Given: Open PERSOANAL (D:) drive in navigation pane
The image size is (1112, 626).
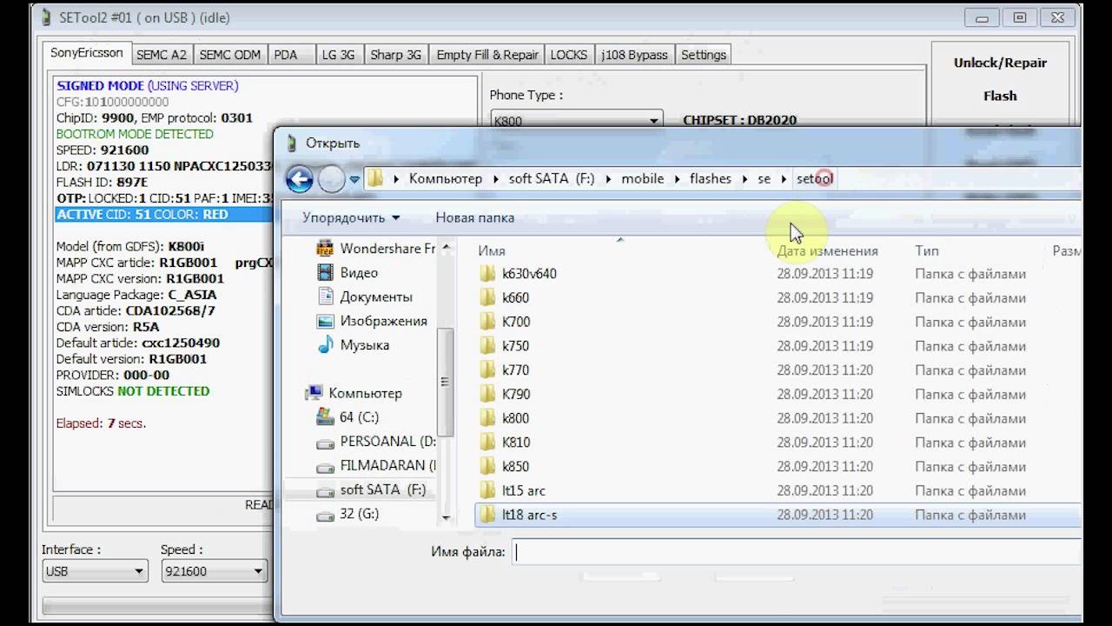Looking at the screenshot, I should 376,442.
